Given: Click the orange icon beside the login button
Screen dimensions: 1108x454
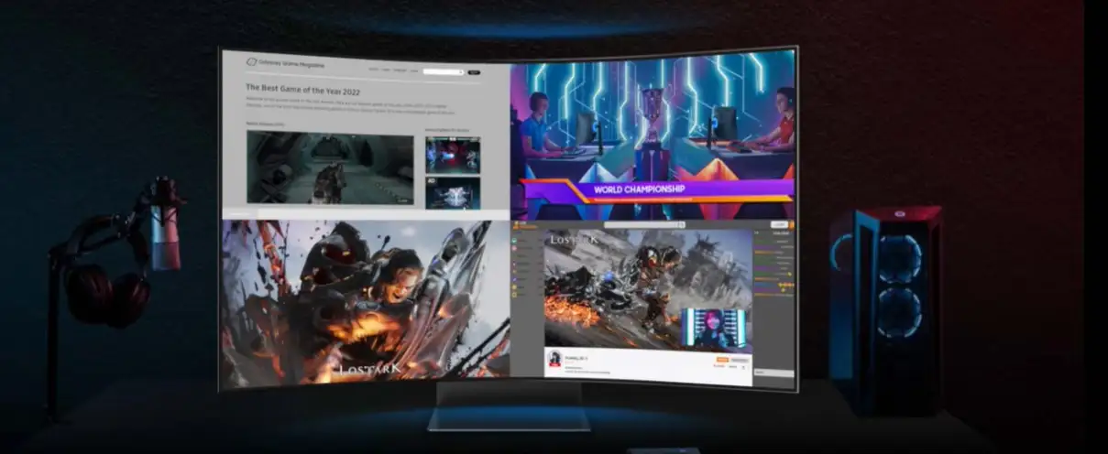Looking at the screenshot, I should (x=792, y=224).
